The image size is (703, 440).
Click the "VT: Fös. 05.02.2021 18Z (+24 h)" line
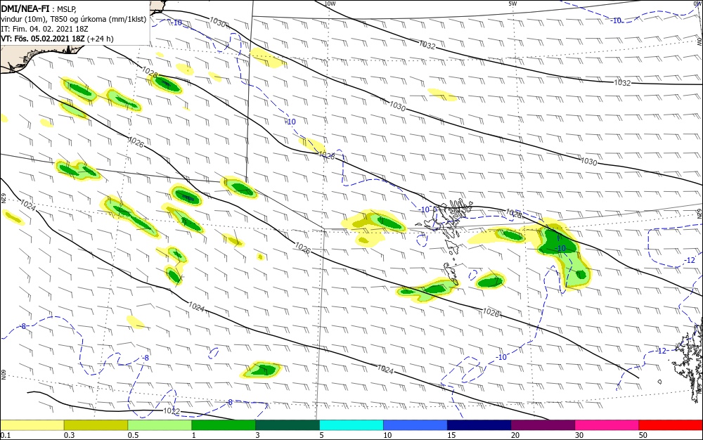point(57,39)
